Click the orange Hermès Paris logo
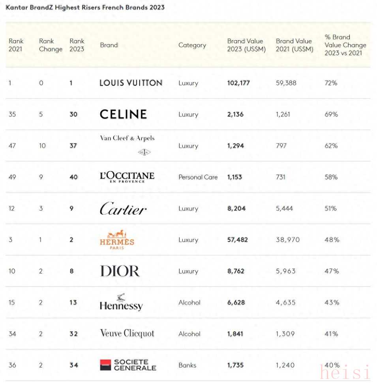Screen dimensions: 377x384 [117, 240]
